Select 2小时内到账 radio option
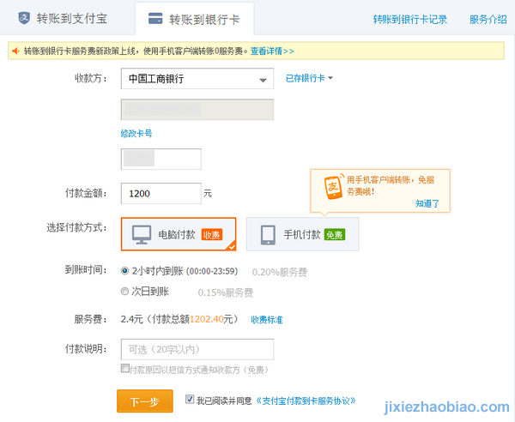Viewport: 515px width, 422px height. (x=124, y=271)
